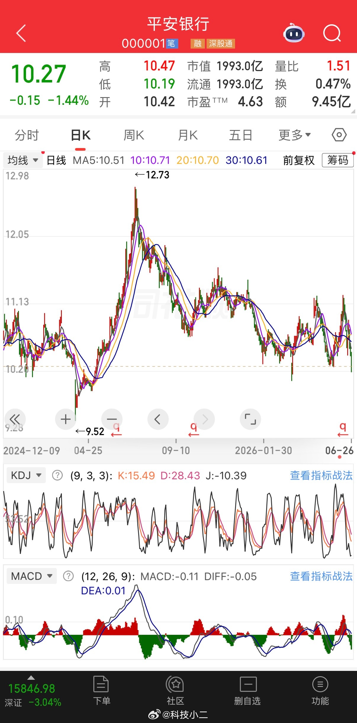The height and width of the screenshot is (723, 357).
Task: Change the 前复权 adjustment setting
Action: pyautogui.click(x=299, y=160)
